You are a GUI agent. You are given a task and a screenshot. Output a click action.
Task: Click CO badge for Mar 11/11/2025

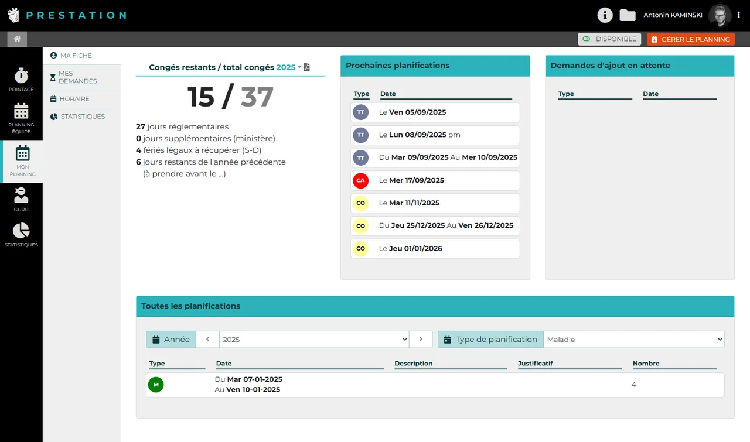[x=360, y=203]
